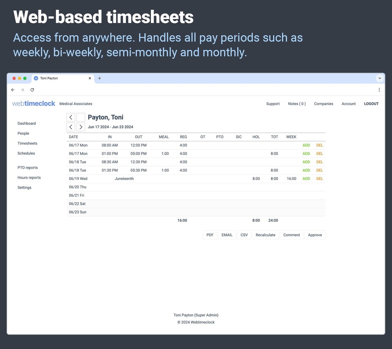392x349 pixels.
Task: Click the browser reload icon
Action: 32,90
